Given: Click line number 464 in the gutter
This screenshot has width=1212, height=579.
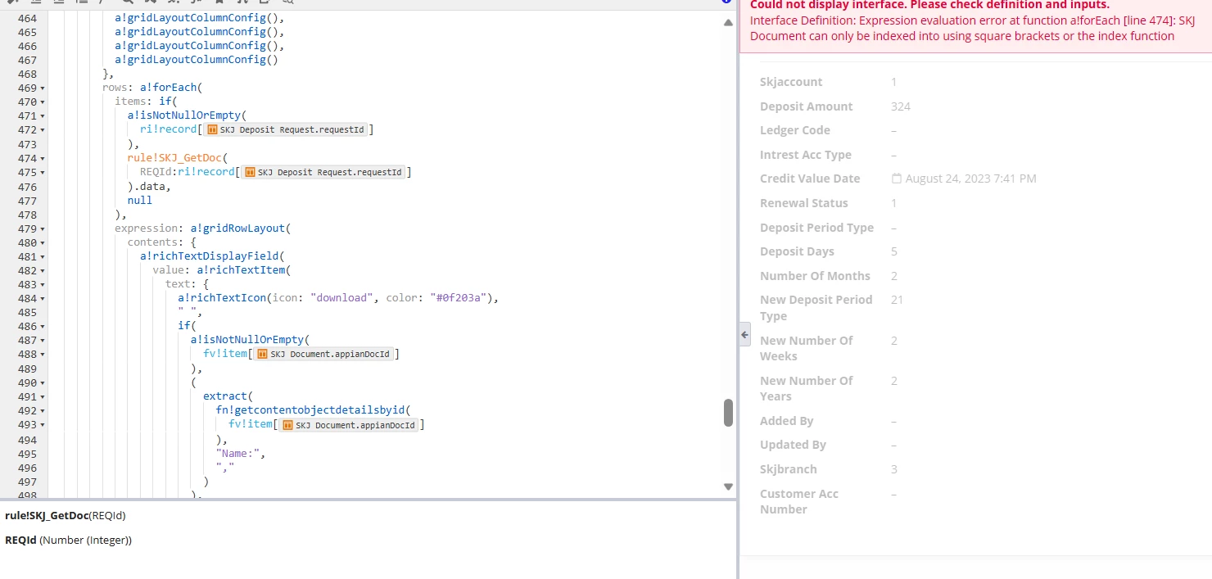Looking at the screenshot, I should pos(27,17).
